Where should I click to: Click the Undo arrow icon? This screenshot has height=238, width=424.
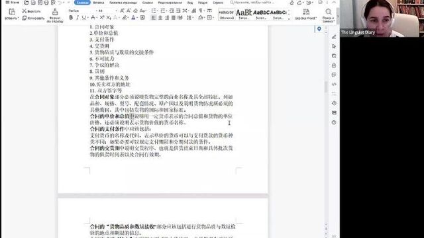pyautogui.click(x=60, y=3)
